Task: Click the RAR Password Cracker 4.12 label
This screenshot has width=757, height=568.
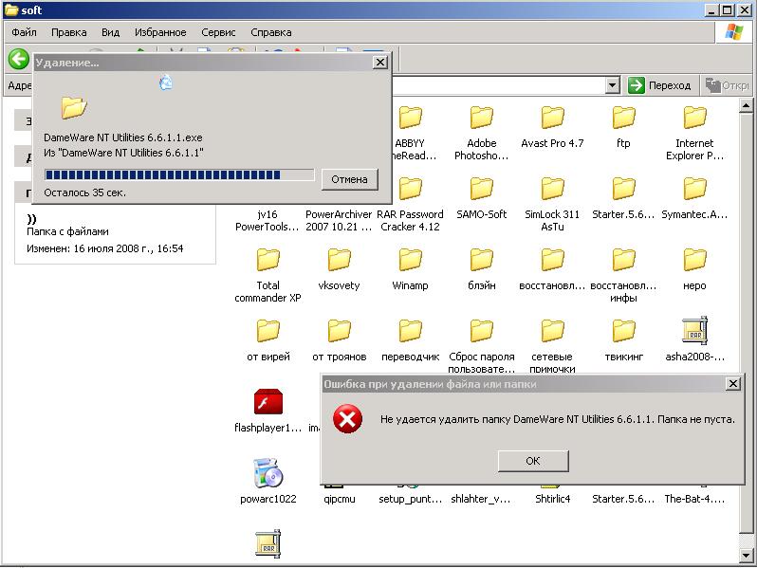Action: [410, 221]
